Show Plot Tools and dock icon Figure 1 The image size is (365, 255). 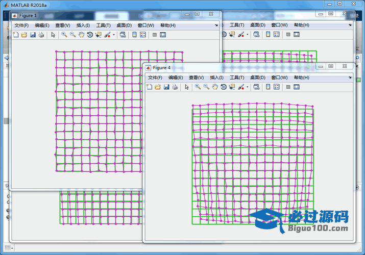[x=163, y=35]
